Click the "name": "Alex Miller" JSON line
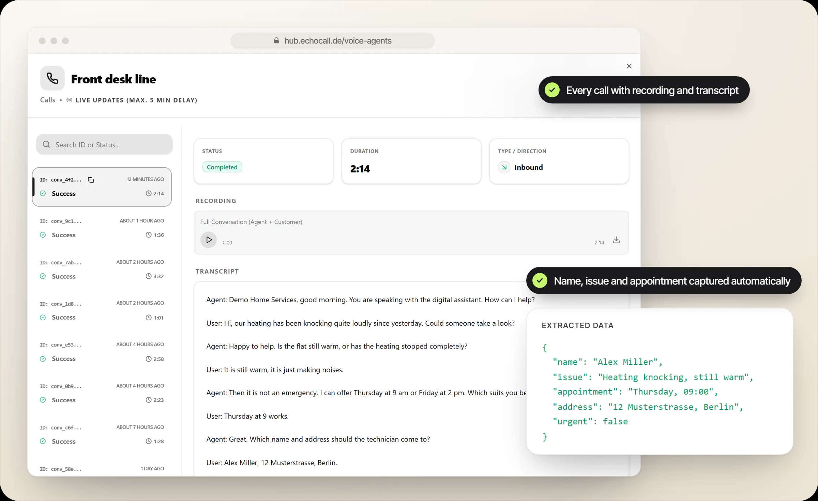The image size is (818, 501). 607,362
